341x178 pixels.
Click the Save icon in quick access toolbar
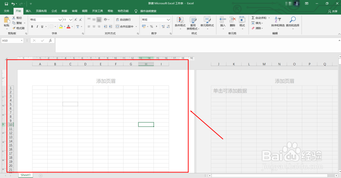[6, 4]
